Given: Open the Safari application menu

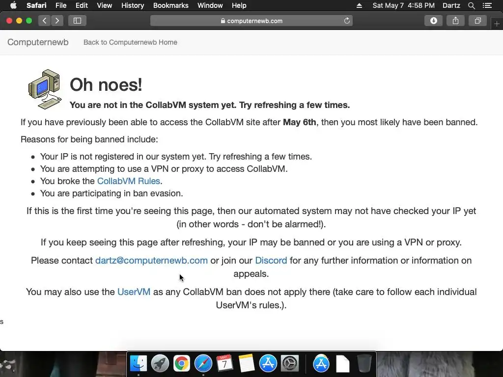Looking at the screenshot, I should [x=36, y=5].
